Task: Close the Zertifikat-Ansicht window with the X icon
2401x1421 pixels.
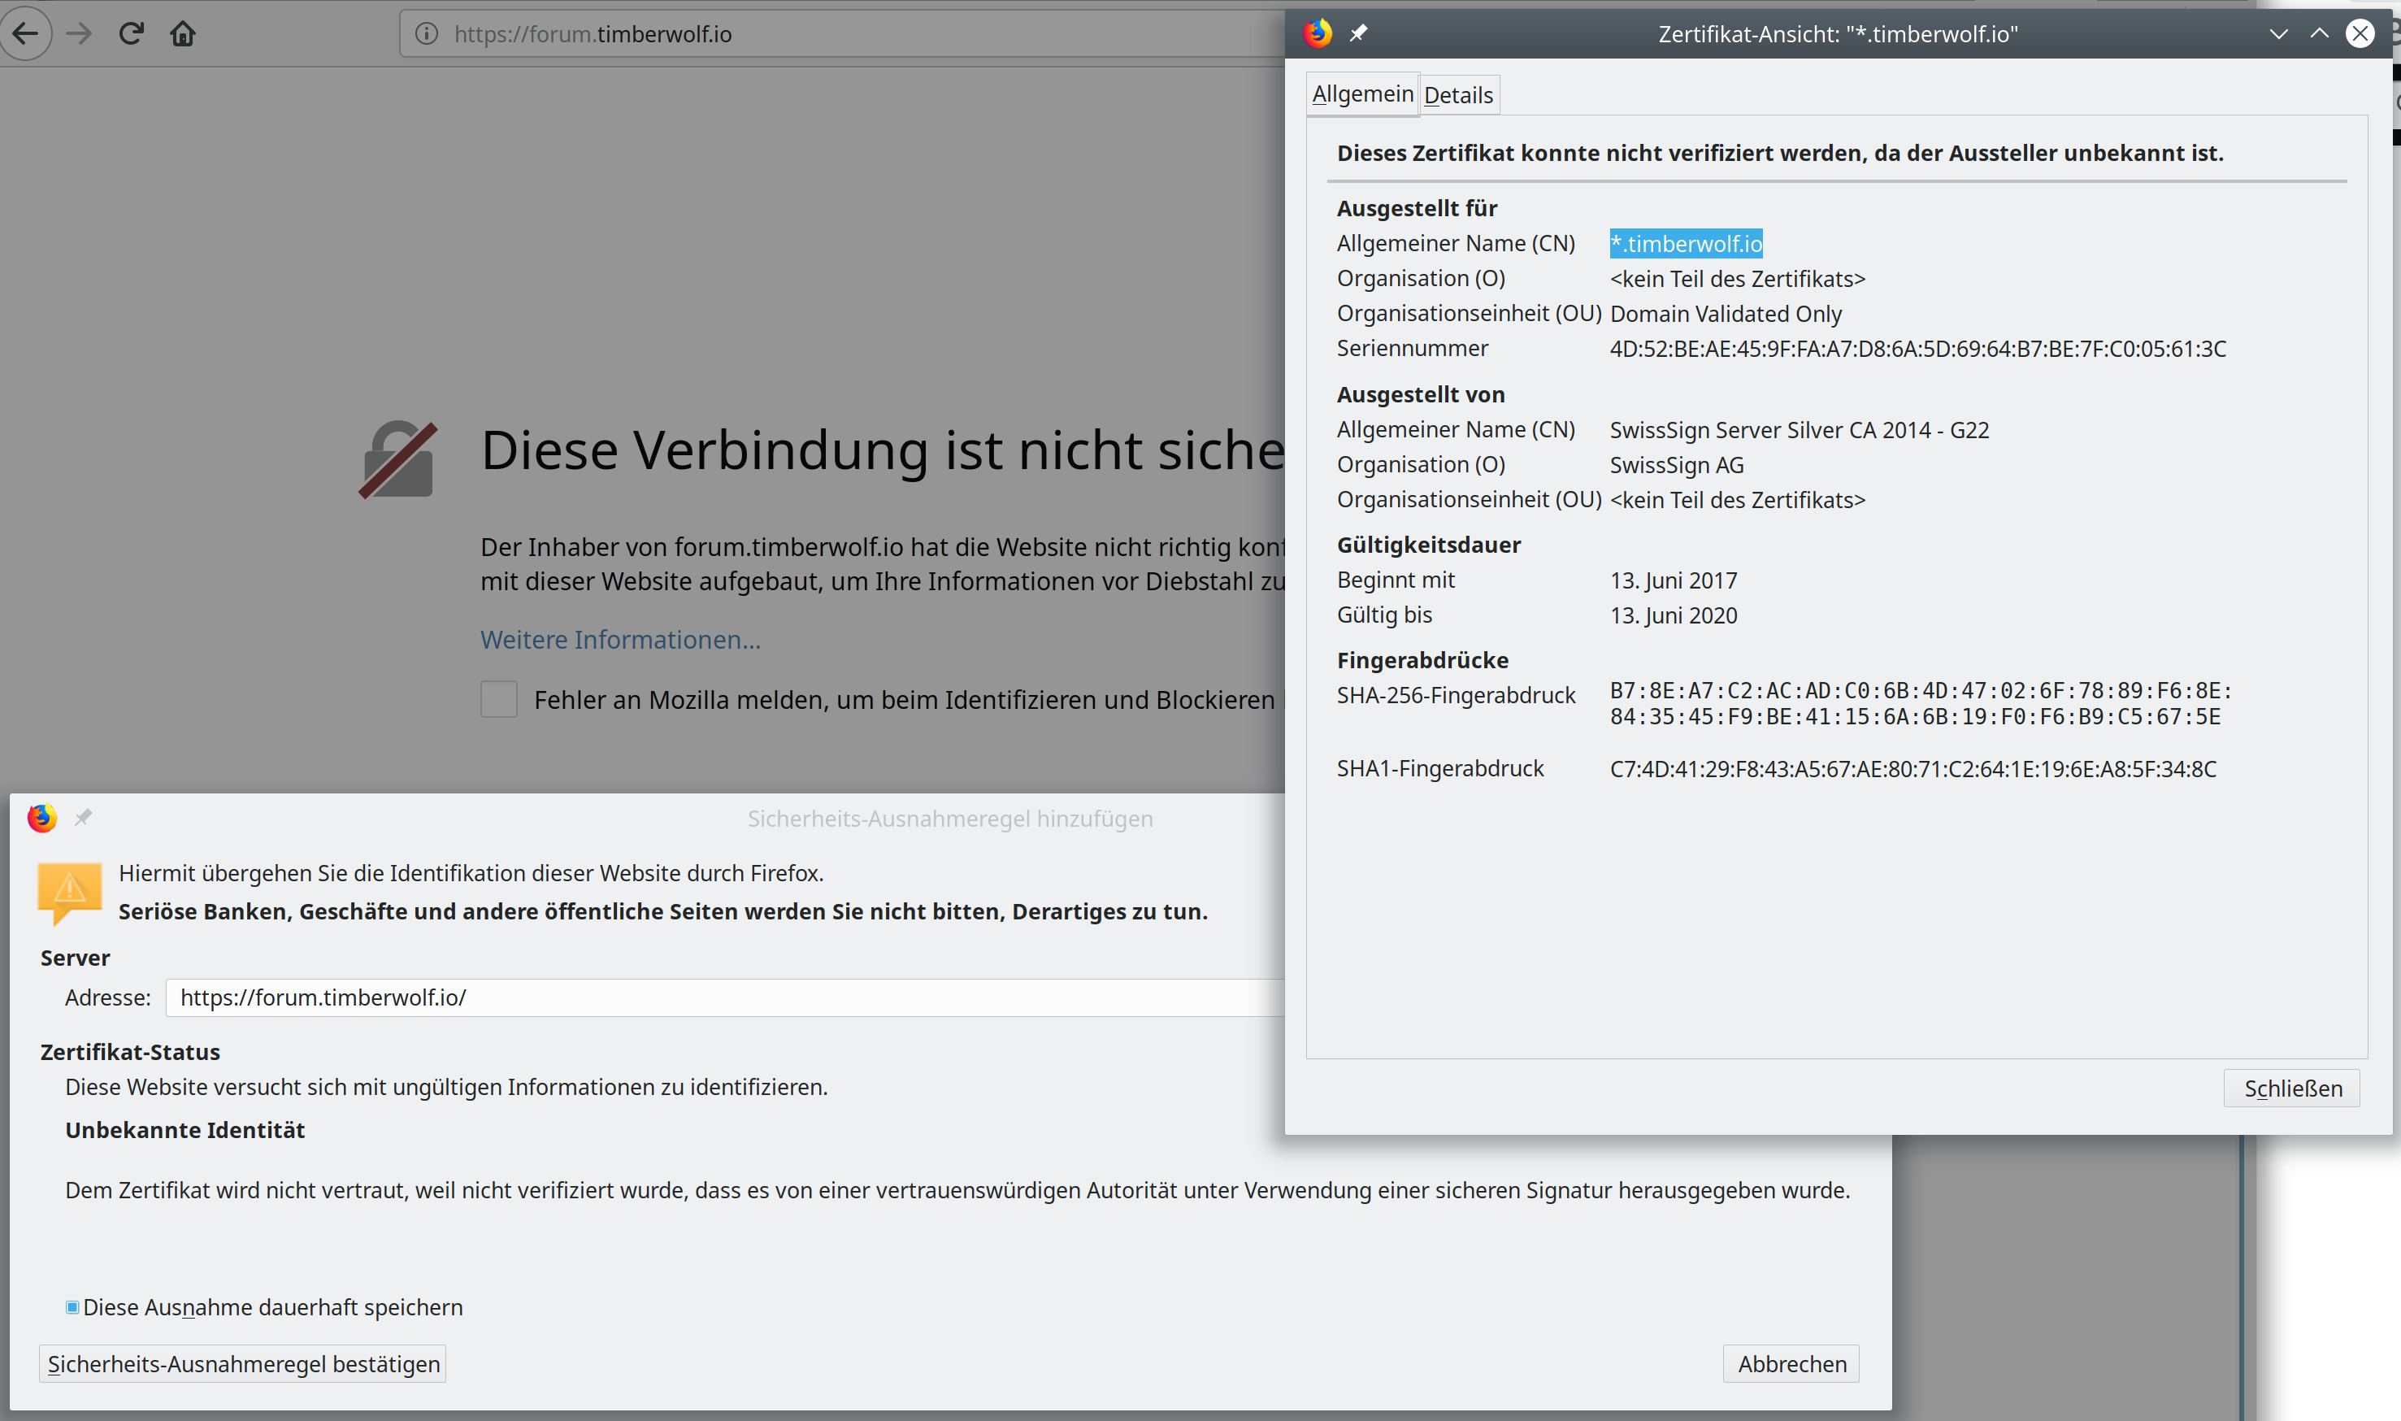Action: pyautogui.click(x=2360, y=33)
